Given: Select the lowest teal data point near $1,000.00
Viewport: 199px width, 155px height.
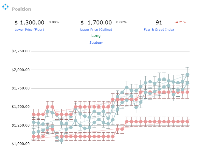Looking at the screenshot, I should tap(61, 141).
